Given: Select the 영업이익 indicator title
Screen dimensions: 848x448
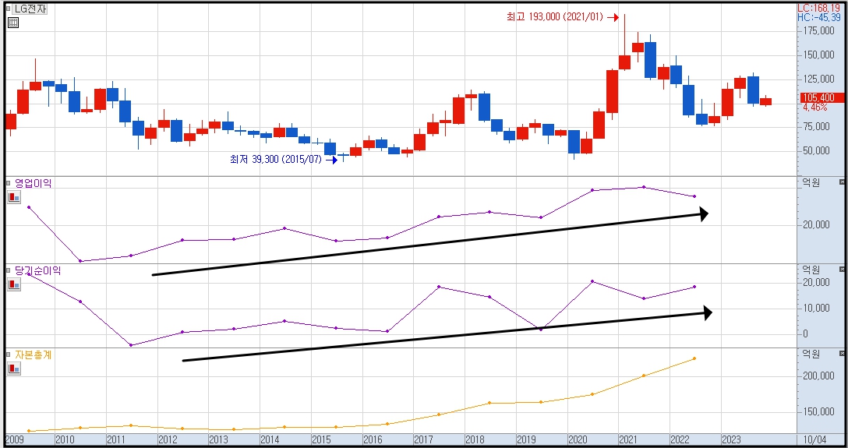Looking at the screenshot, I should click(33, 183).
